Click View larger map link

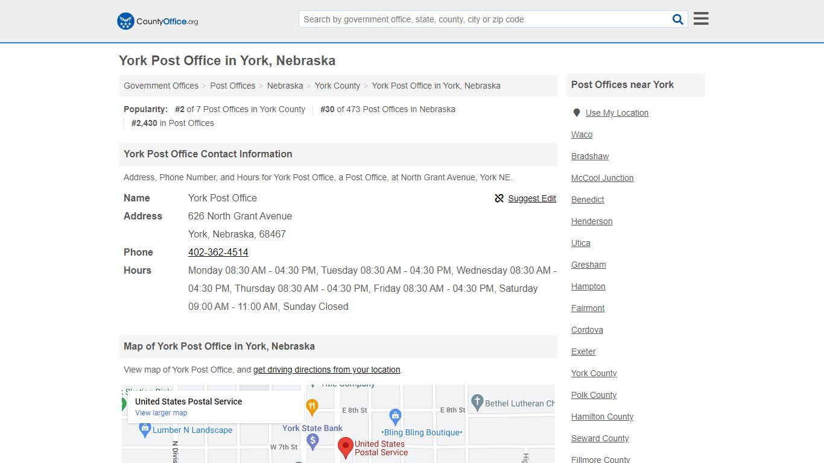(161, 413)
